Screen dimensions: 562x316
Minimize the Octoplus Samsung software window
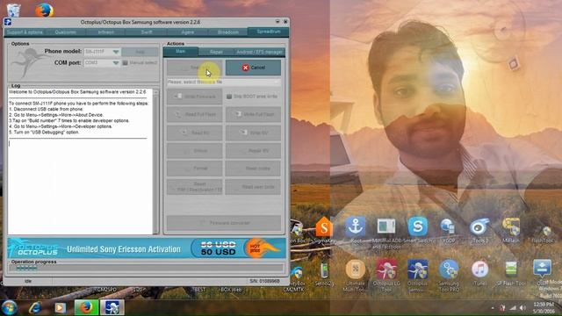pyautogui.click(x=277, y=22)
